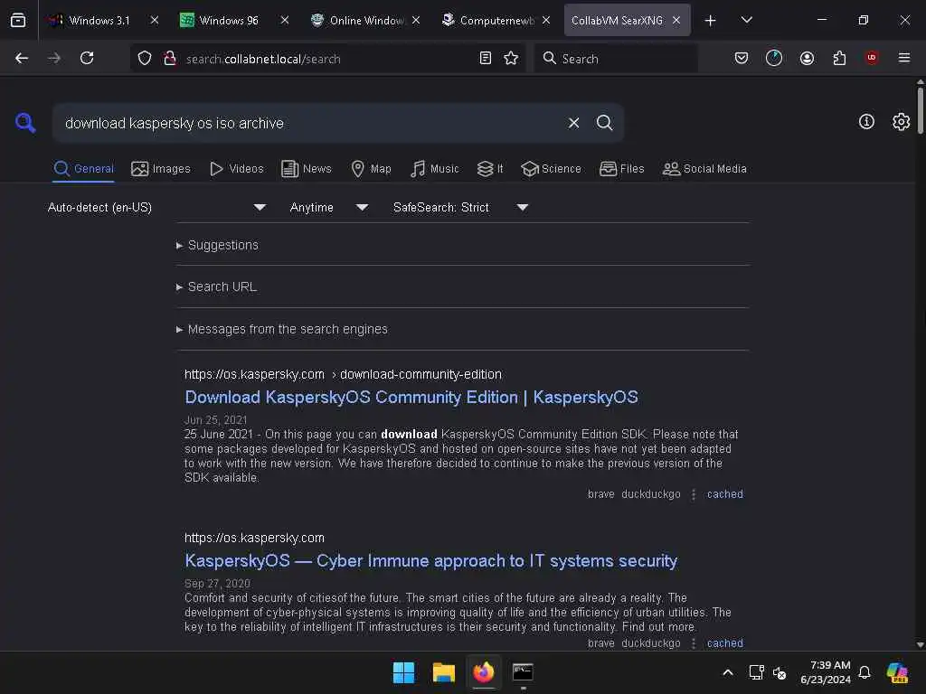Open the Windows Start menu
The height and width of the screenshot is (694, 926).
click(x=404, y=672)
